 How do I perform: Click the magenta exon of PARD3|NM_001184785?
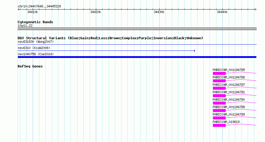click(219, 73)
